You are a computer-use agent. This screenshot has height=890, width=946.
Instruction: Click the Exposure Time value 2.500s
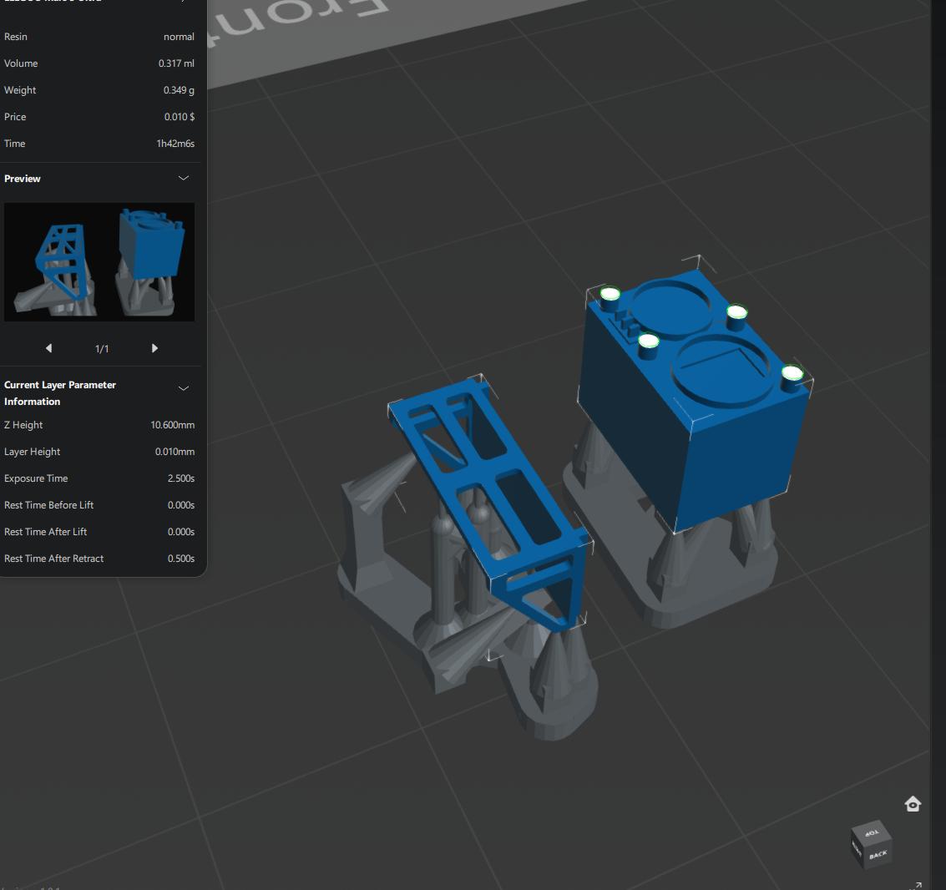coord(180,478)
